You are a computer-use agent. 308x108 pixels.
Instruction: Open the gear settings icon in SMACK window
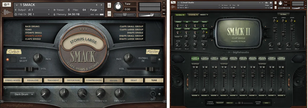7,4
